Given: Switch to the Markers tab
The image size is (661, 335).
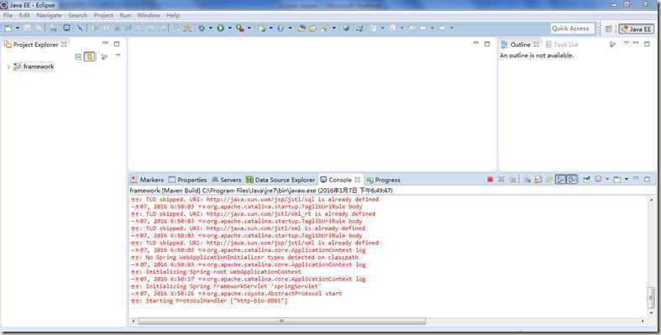Looking at the screenshot, I should 148,180.
